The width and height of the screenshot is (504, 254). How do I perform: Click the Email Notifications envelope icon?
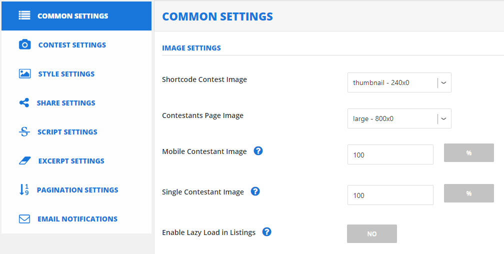point(24,219)
